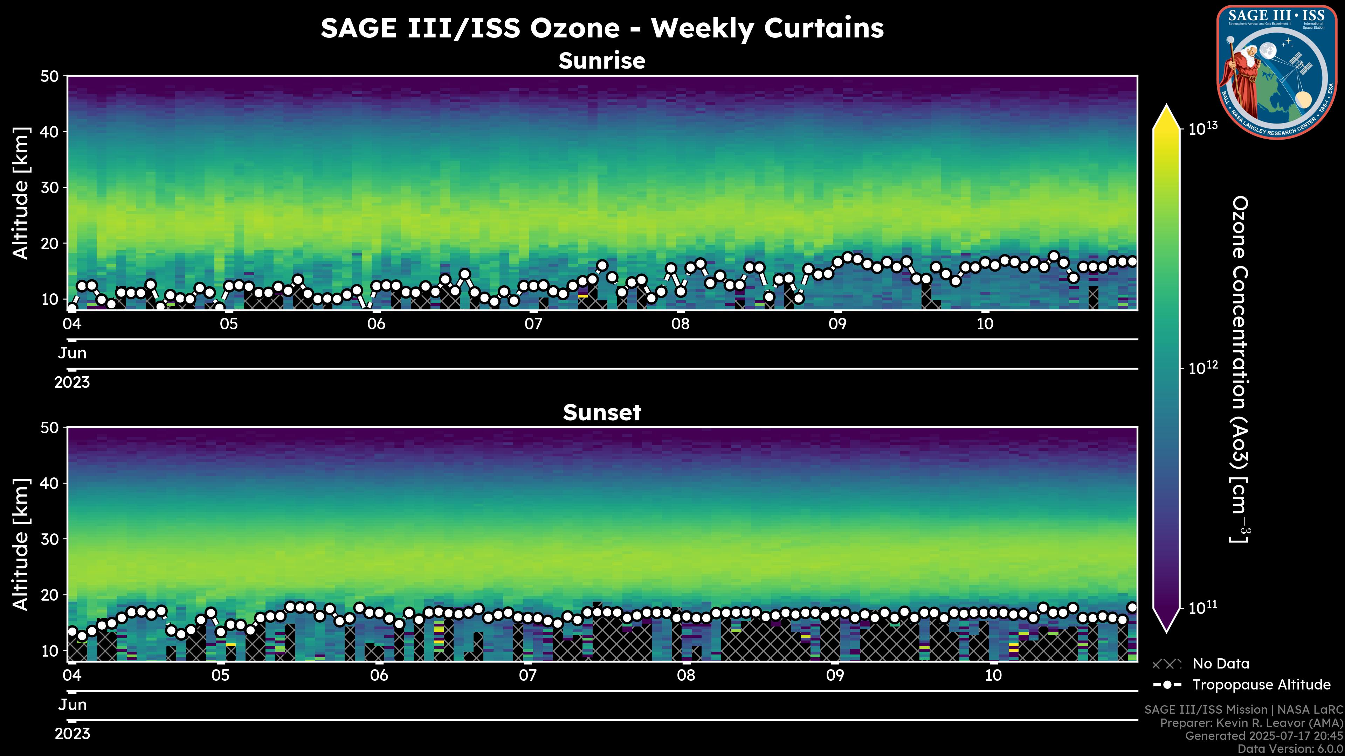Click the Jun month label under Sunrise
The height and width of the screenshot is (756, 1345).
click(72, 353)
